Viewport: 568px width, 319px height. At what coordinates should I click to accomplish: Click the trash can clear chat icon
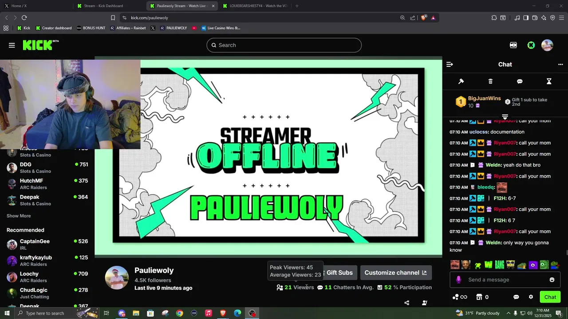[x=490, y=82]
